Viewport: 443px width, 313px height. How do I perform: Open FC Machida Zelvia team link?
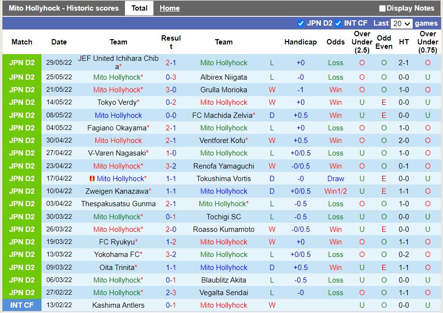coord(222,115)
